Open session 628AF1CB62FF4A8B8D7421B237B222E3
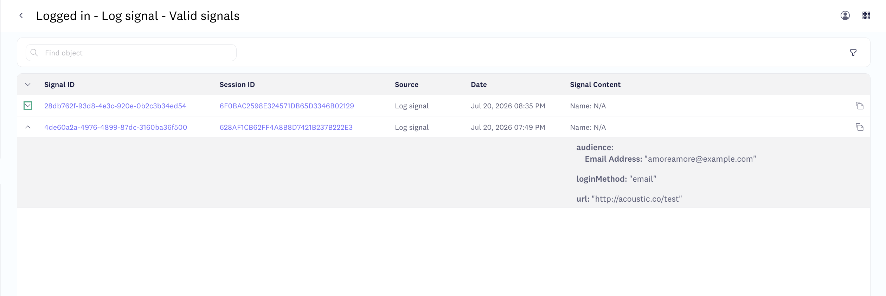Image resolution: width=886 pixels, height=296 pixels. click(286, 127)
